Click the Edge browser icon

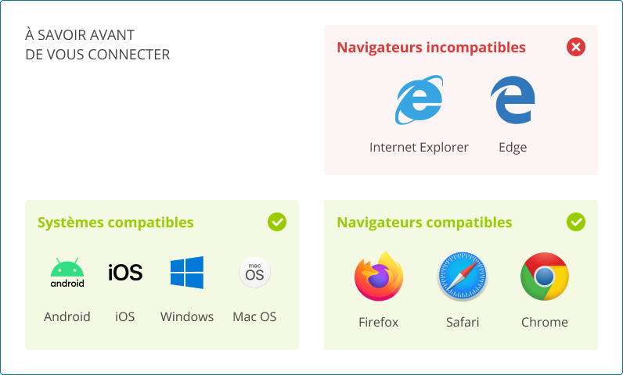[513, 101]
